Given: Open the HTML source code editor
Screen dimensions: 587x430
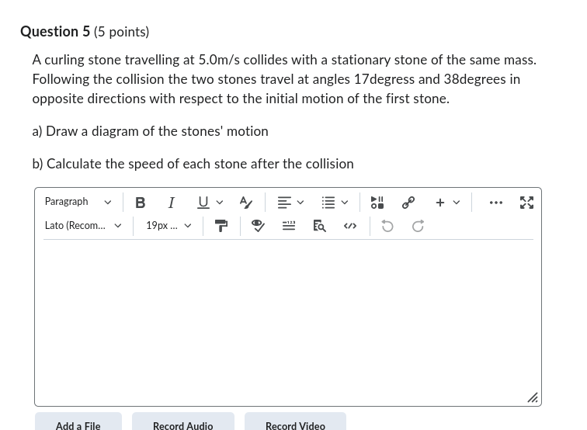Looking at the screenshot, I should tap(350, 226).
